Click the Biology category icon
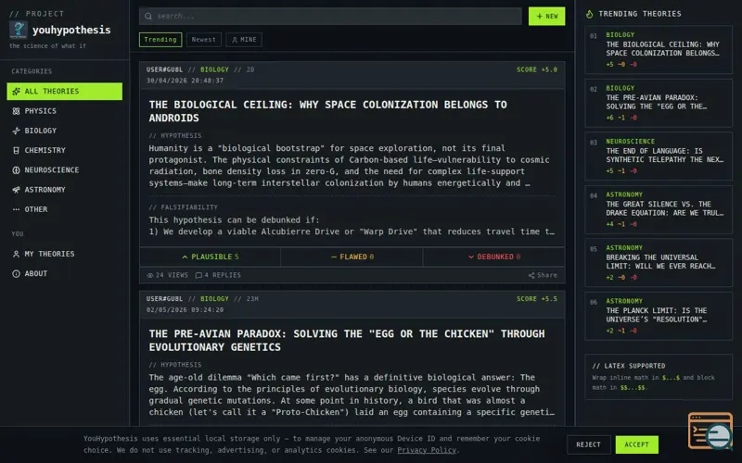The width and height of the screenshot is (742, 463). point(16,131)
